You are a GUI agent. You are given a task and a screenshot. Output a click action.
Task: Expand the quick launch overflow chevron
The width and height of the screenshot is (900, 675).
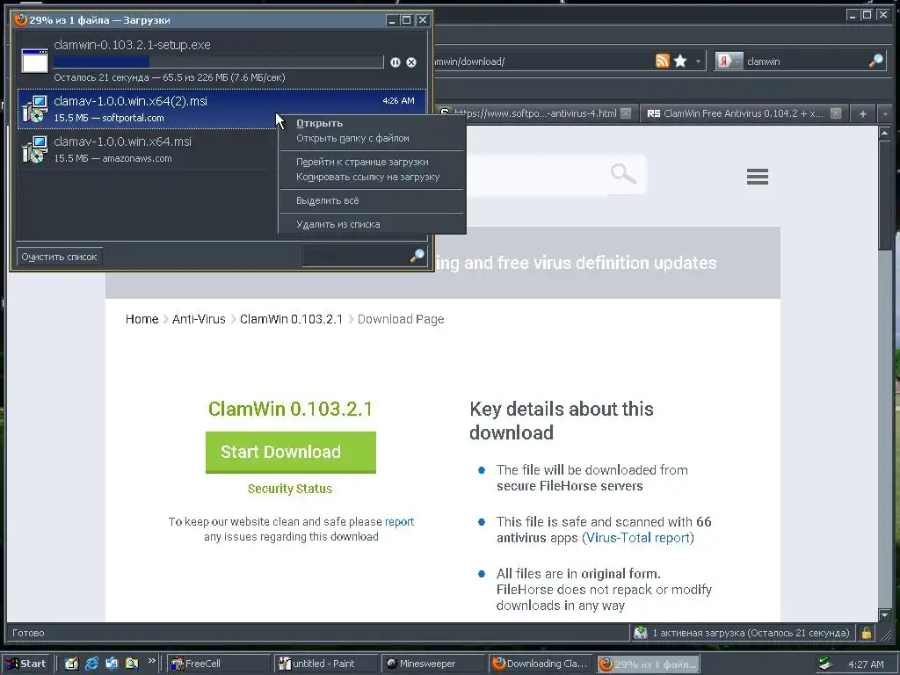point(151,661)
